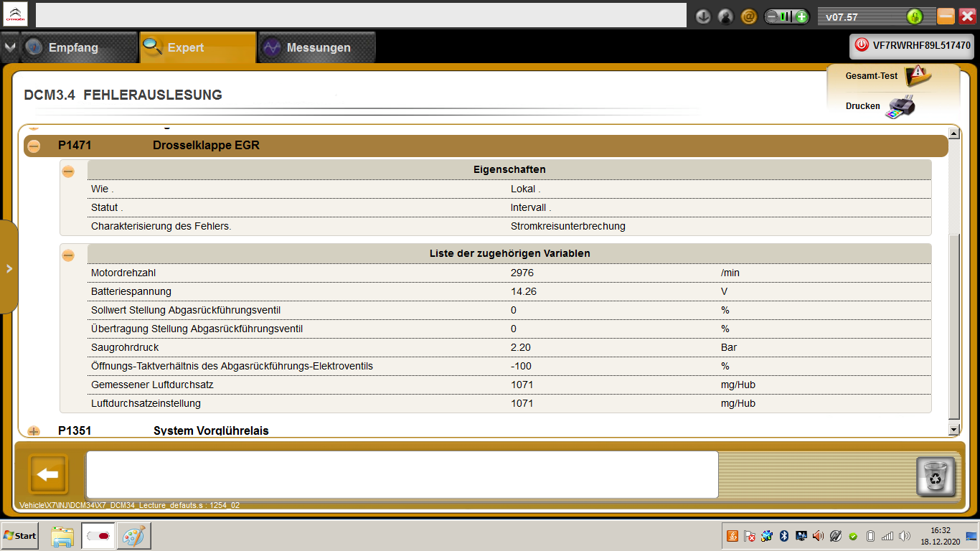Select the Lokal value

pos(526,189)
